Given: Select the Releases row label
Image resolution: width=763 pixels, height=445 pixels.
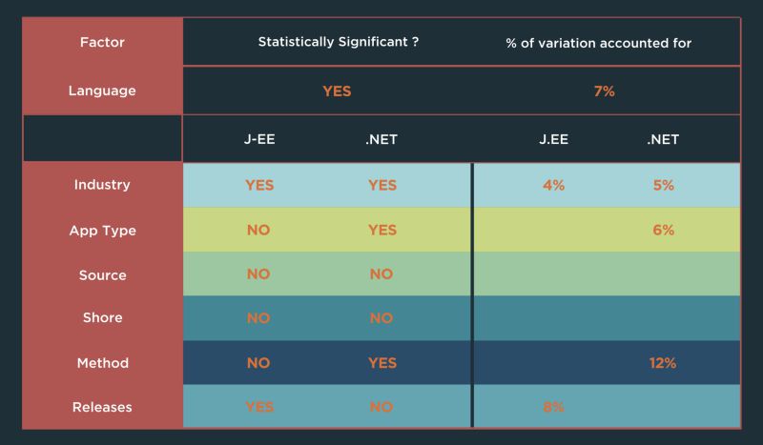Looking at the screenshot, I should click(102, 408).
